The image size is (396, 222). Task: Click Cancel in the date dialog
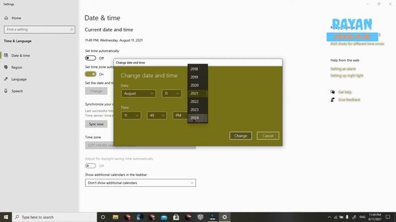coord(268,136)
